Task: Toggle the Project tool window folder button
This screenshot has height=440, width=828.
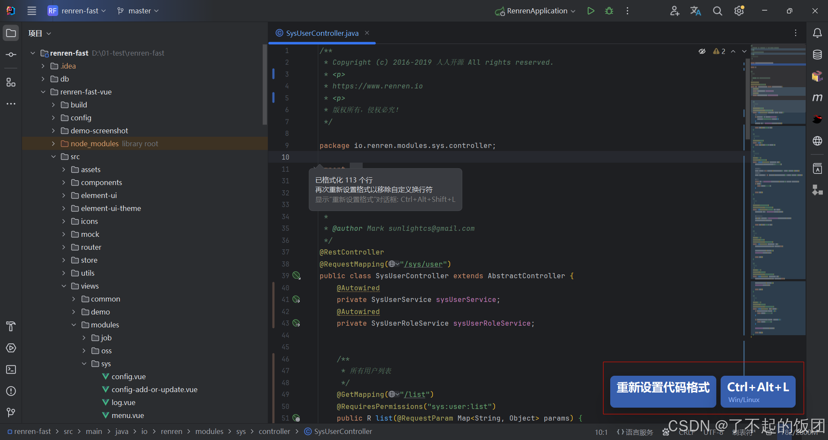Action: [11, 33]
